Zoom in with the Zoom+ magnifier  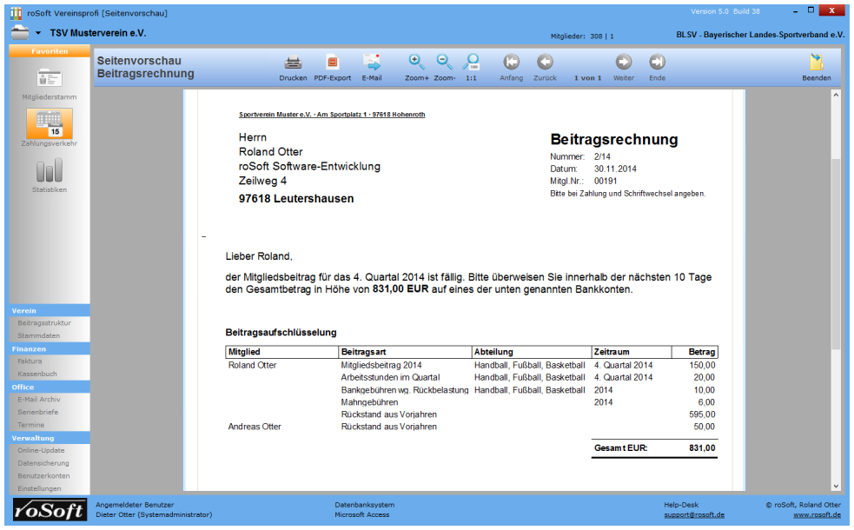point(416,63)
